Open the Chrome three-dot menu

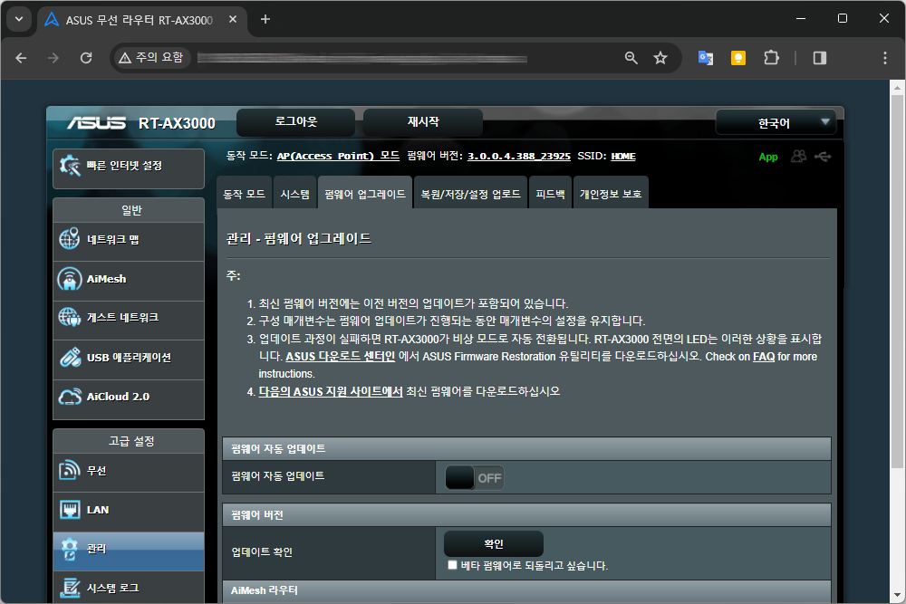[x=884, y=58]
